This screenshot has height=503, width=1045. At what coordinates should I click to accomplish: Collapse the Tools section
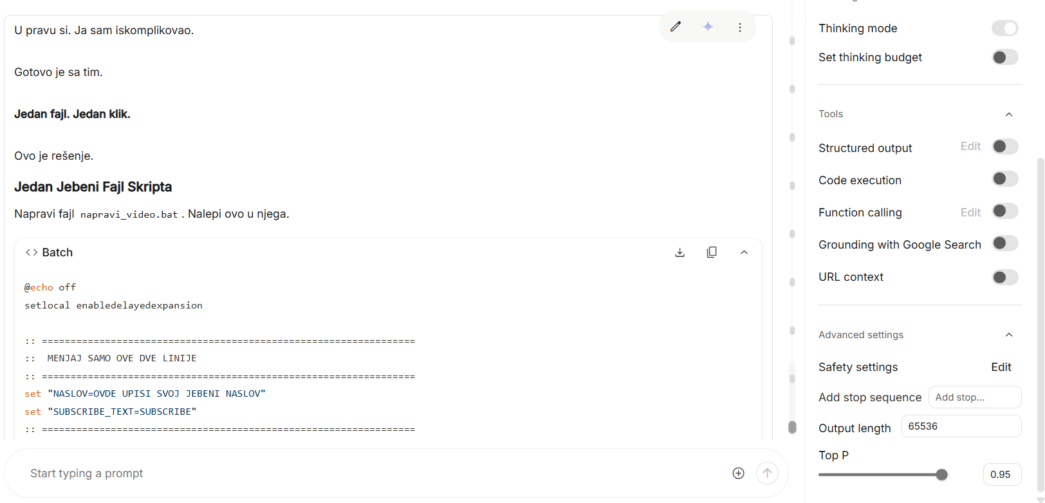click(1008, 115)
